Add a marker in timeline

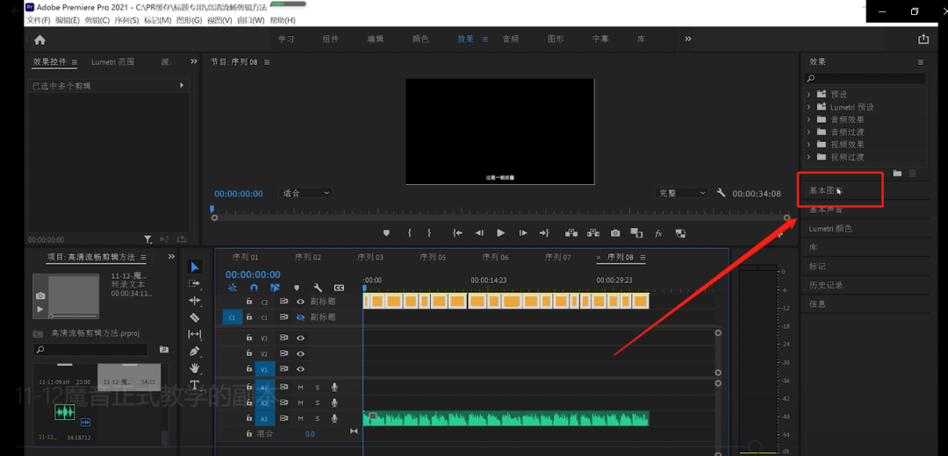coord(297,289)
